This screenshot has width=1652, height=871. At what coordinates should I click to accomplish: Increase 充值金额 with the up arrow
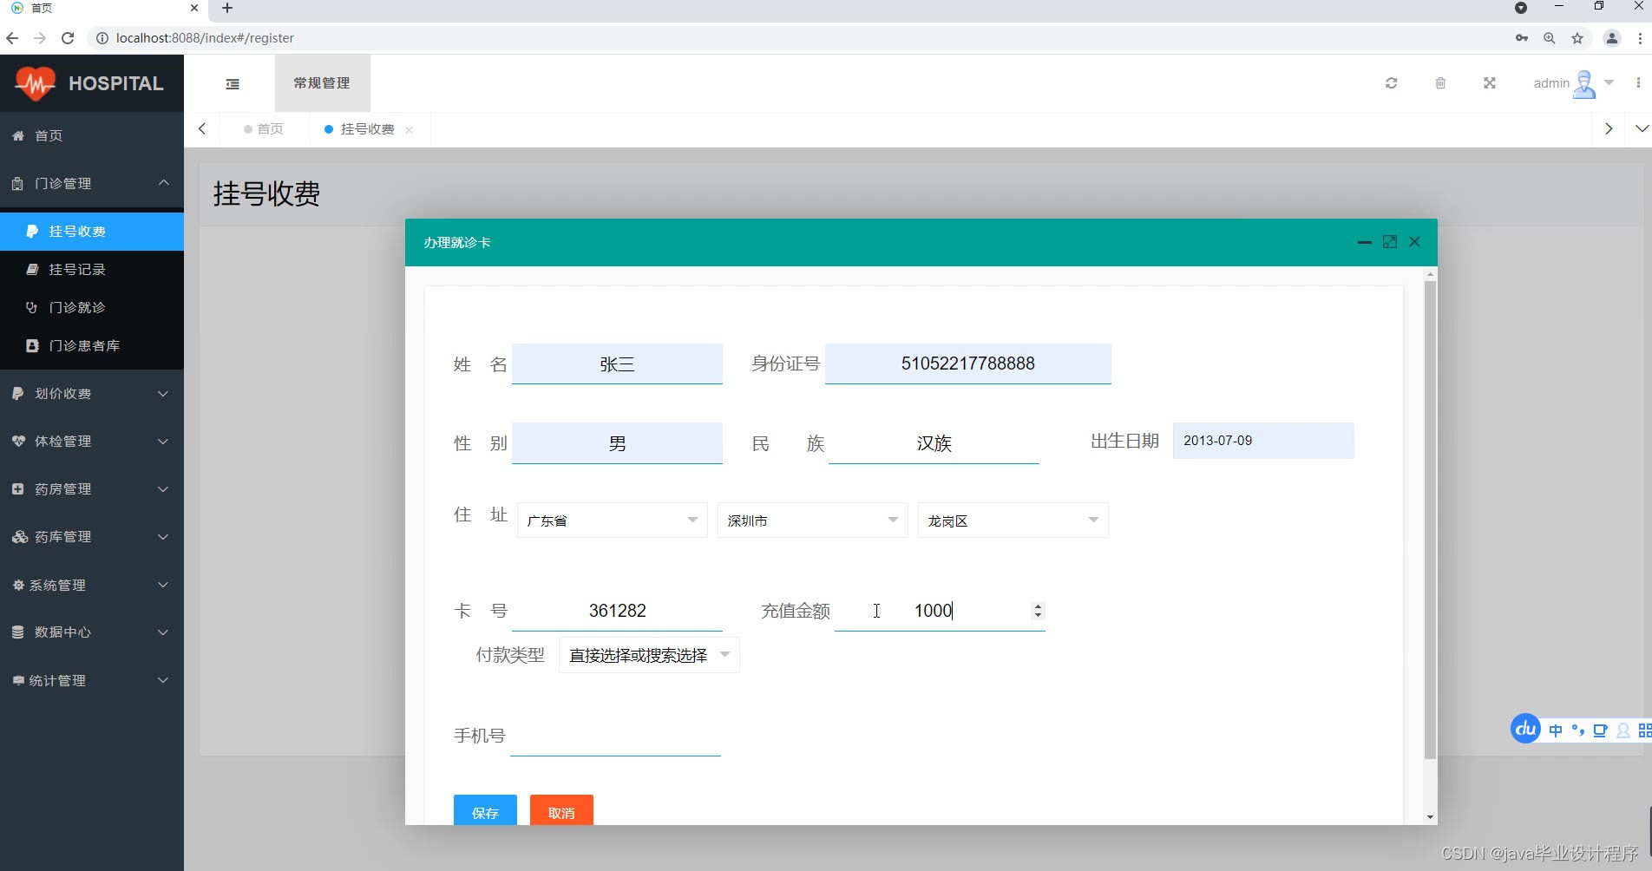[1038, 606]
